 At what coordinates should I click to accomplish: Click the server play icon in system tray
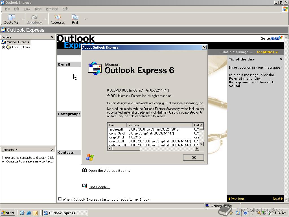[269, 213]
